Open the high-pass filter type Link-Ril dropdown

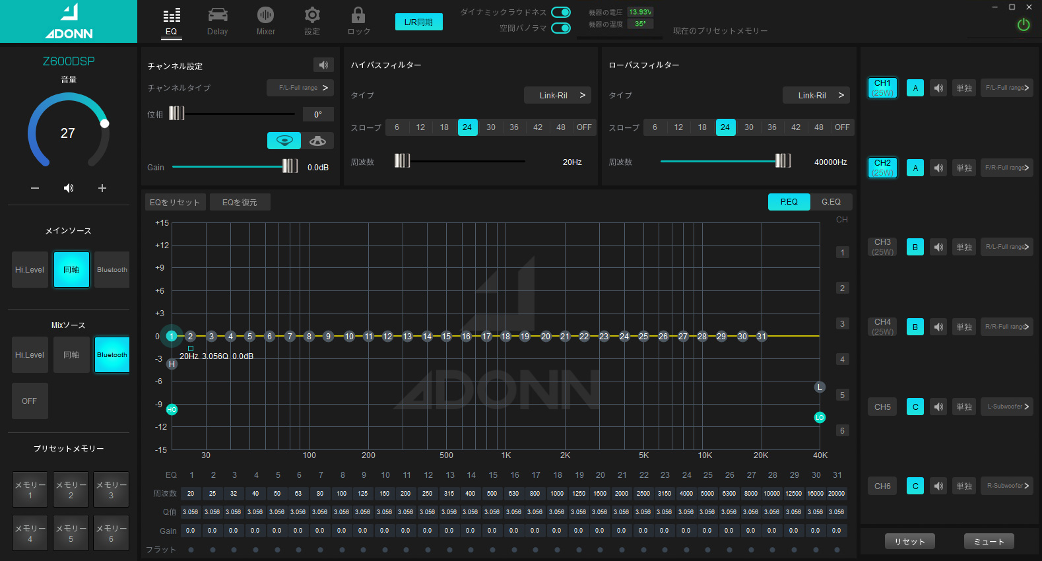[x=558, y=95]
